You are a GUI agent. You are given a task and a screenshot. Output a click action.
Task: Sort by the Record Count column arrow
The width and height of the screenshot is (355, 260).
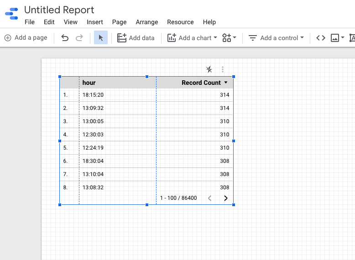[x=226, y=83]
